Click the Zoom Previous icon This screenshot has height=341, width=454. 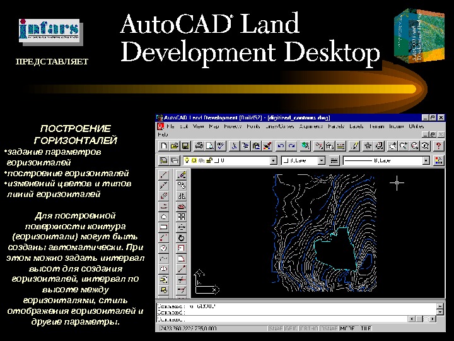click(425, 146)
